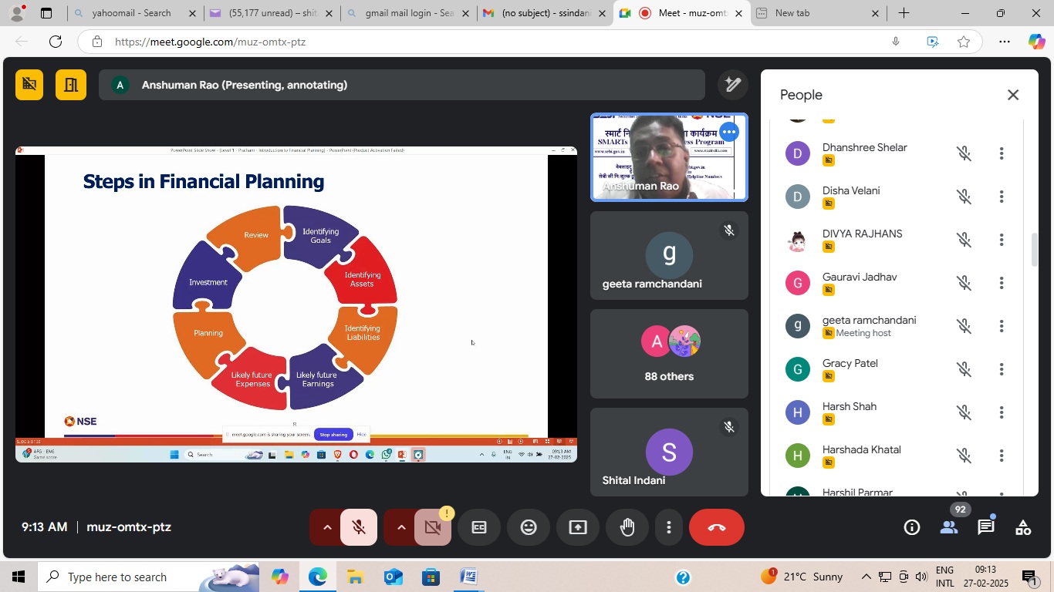Select the Shital Indani video tile
This screenshot has width=1054, height=592.
(669, 452)
